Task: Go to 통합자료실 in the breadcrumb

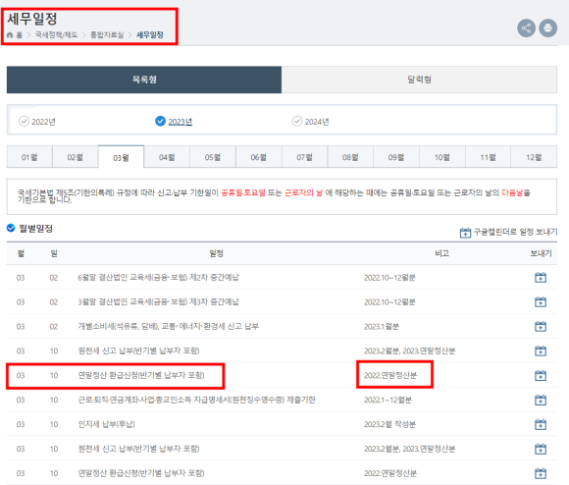Action: pos(107,34)
